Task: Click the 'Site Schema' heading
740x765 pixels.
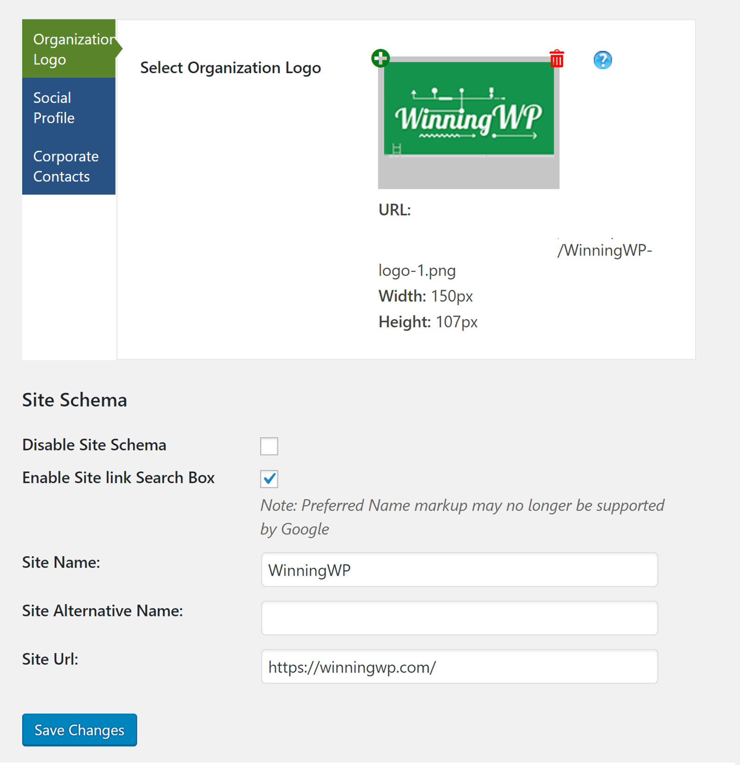Action: 74,400
